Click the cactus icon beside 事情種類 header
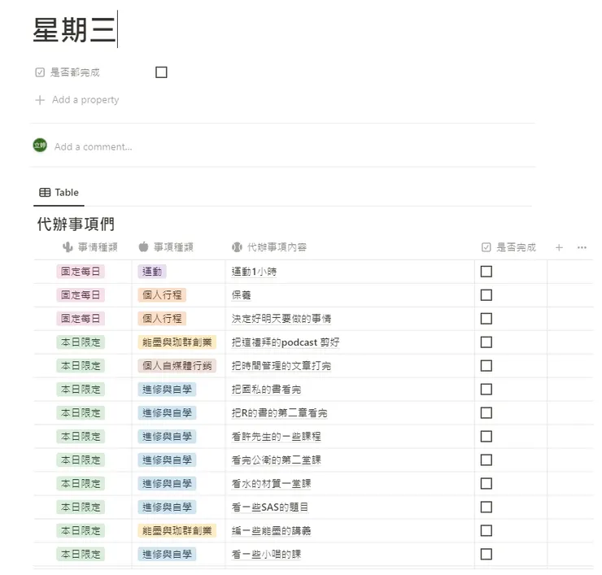602x575 pixels. (x=68, y=247)
